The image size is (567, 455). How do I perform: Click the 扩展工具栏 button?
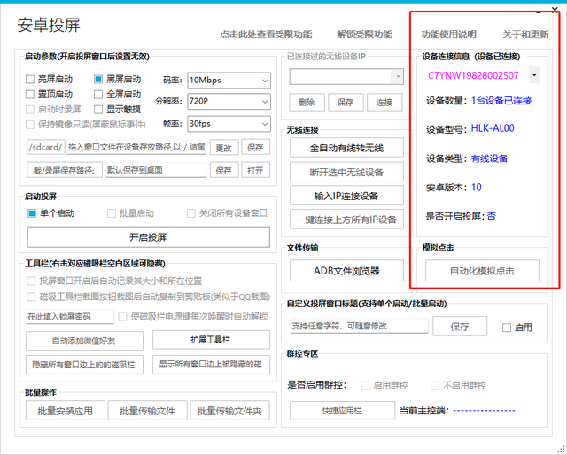[211, 340]
